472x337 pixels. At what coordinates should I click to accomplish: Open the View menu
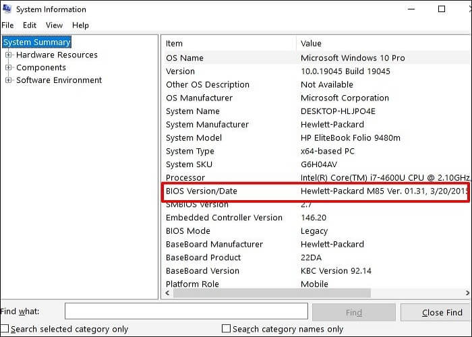coord(54,25)
